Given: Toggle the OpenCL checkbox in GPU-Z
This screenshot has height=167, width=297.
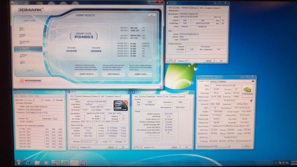Looking at the screenshot, I should point(211,141).
